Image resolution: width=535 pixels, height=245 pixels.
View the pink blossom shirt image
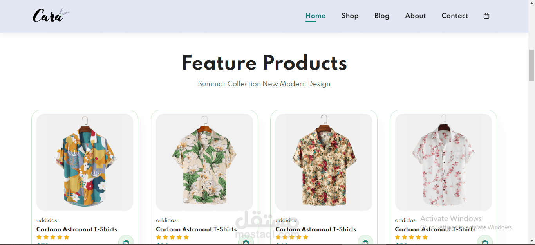[x=443, y=162]
